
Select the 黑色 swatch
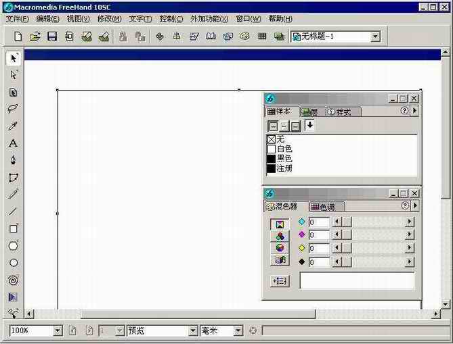pos(341,158)
